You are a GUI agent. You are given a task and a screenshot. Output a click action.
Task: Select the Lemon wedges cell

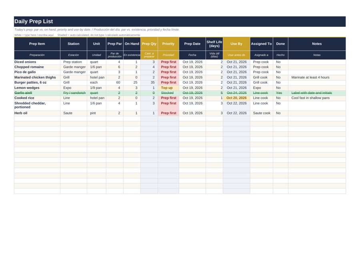point(37,88)
